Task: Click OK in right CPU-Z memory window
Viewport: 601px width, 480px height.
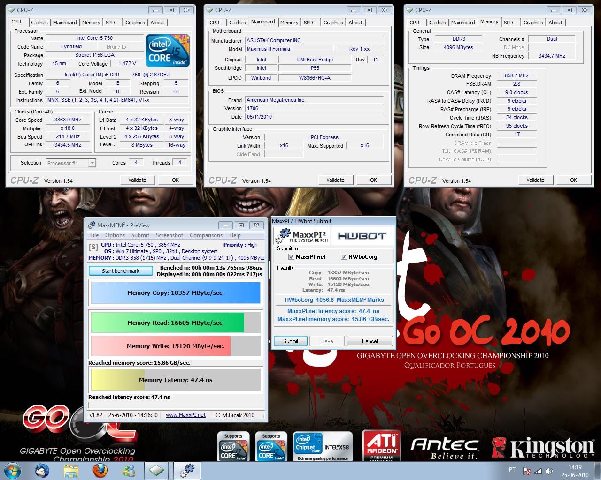Action: click(x=573, y=180)
